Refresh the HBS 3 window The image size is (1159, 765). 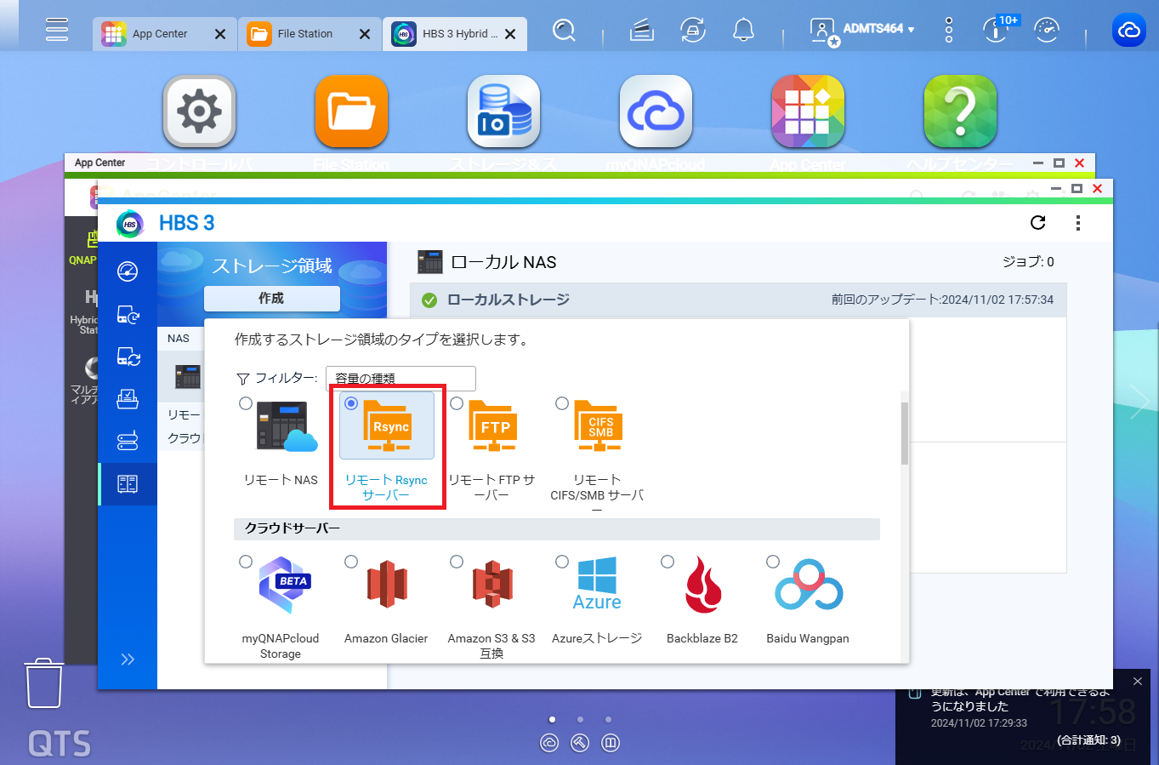pos(1037,222)
